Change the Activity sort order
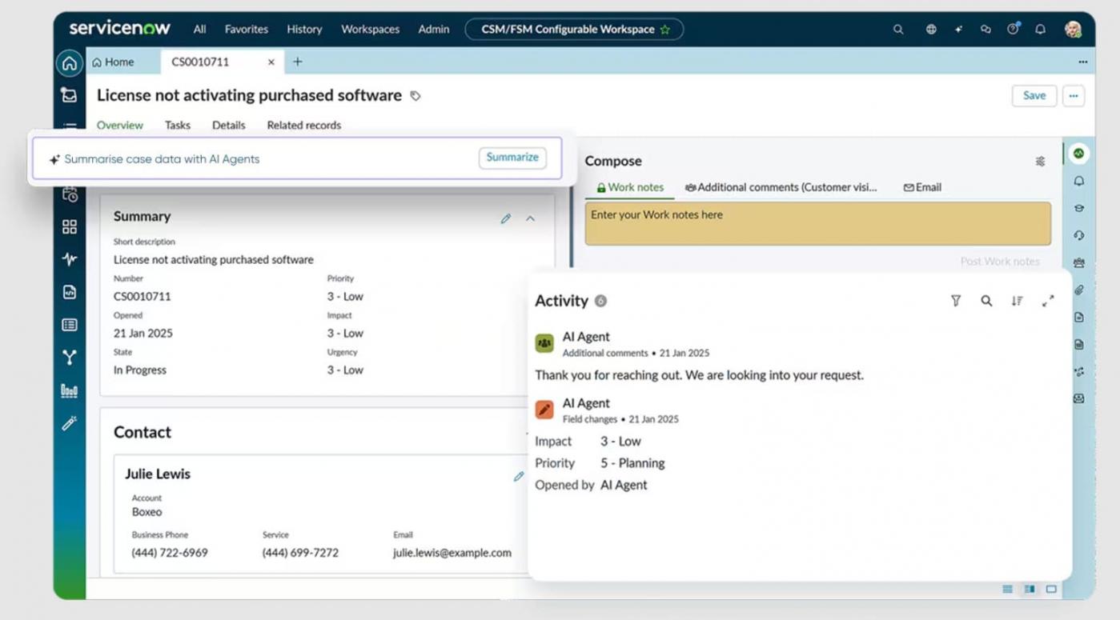Image resolution: width=1120 pixels, height=620 pixels. click(x=1017, y=301)
